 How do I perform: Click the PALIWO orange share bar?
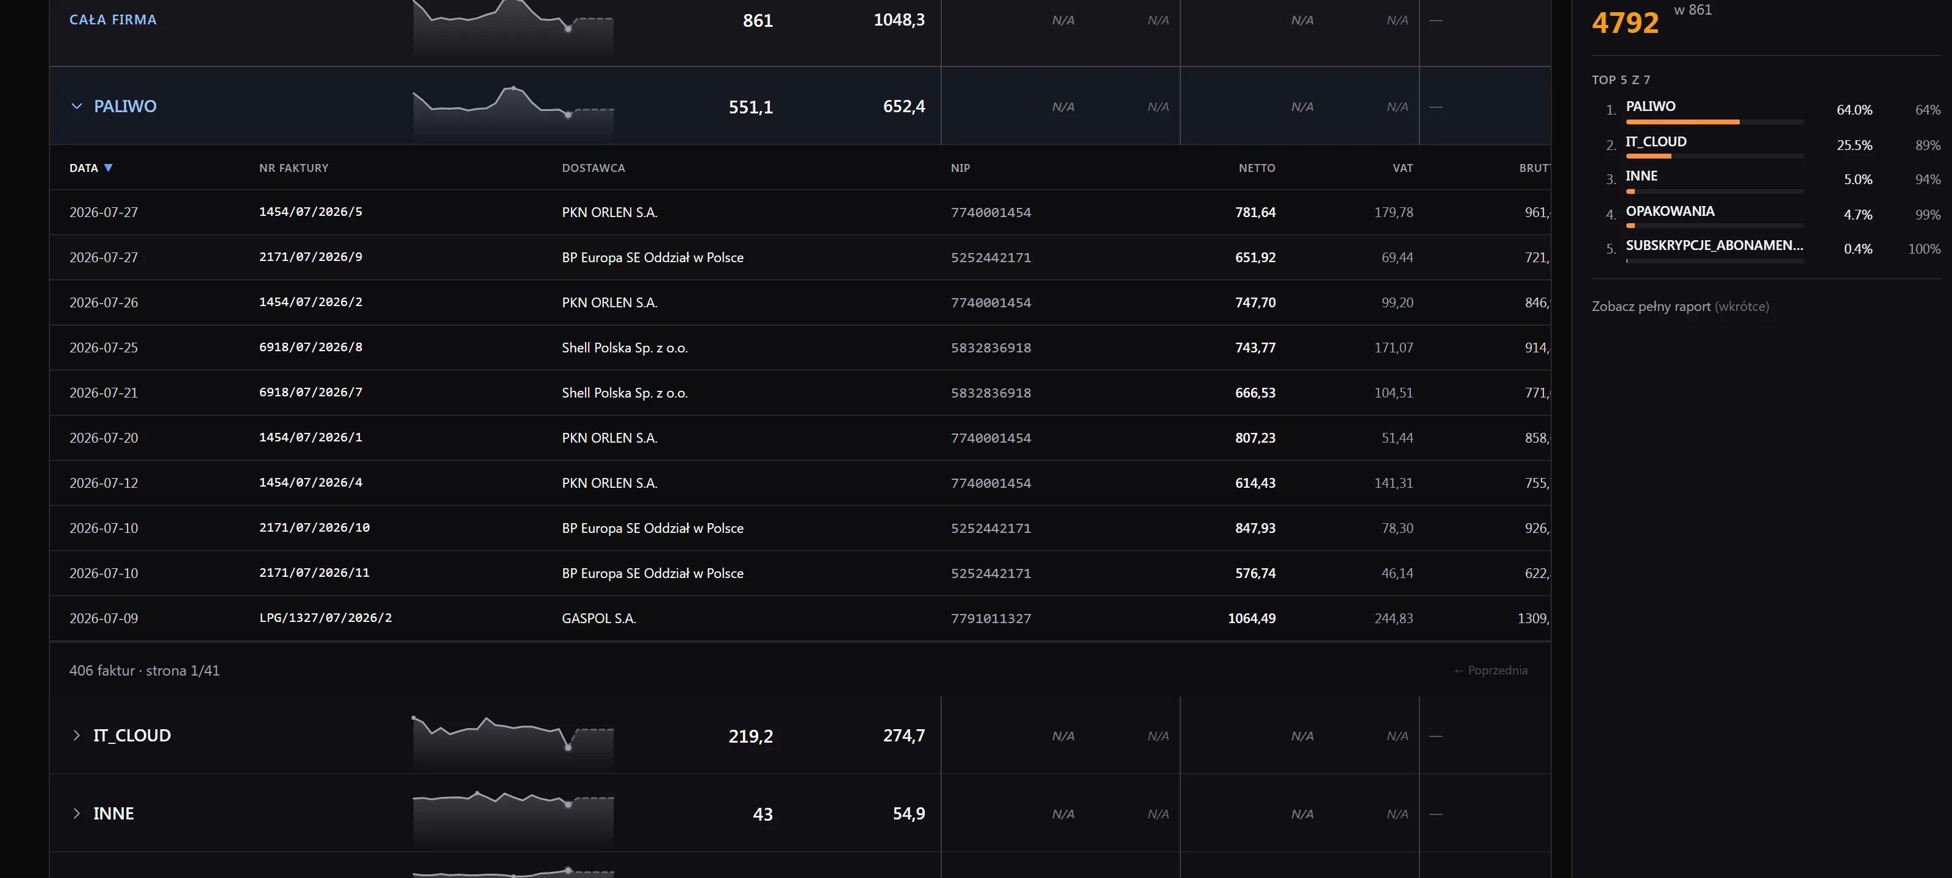click(1682, 122)
